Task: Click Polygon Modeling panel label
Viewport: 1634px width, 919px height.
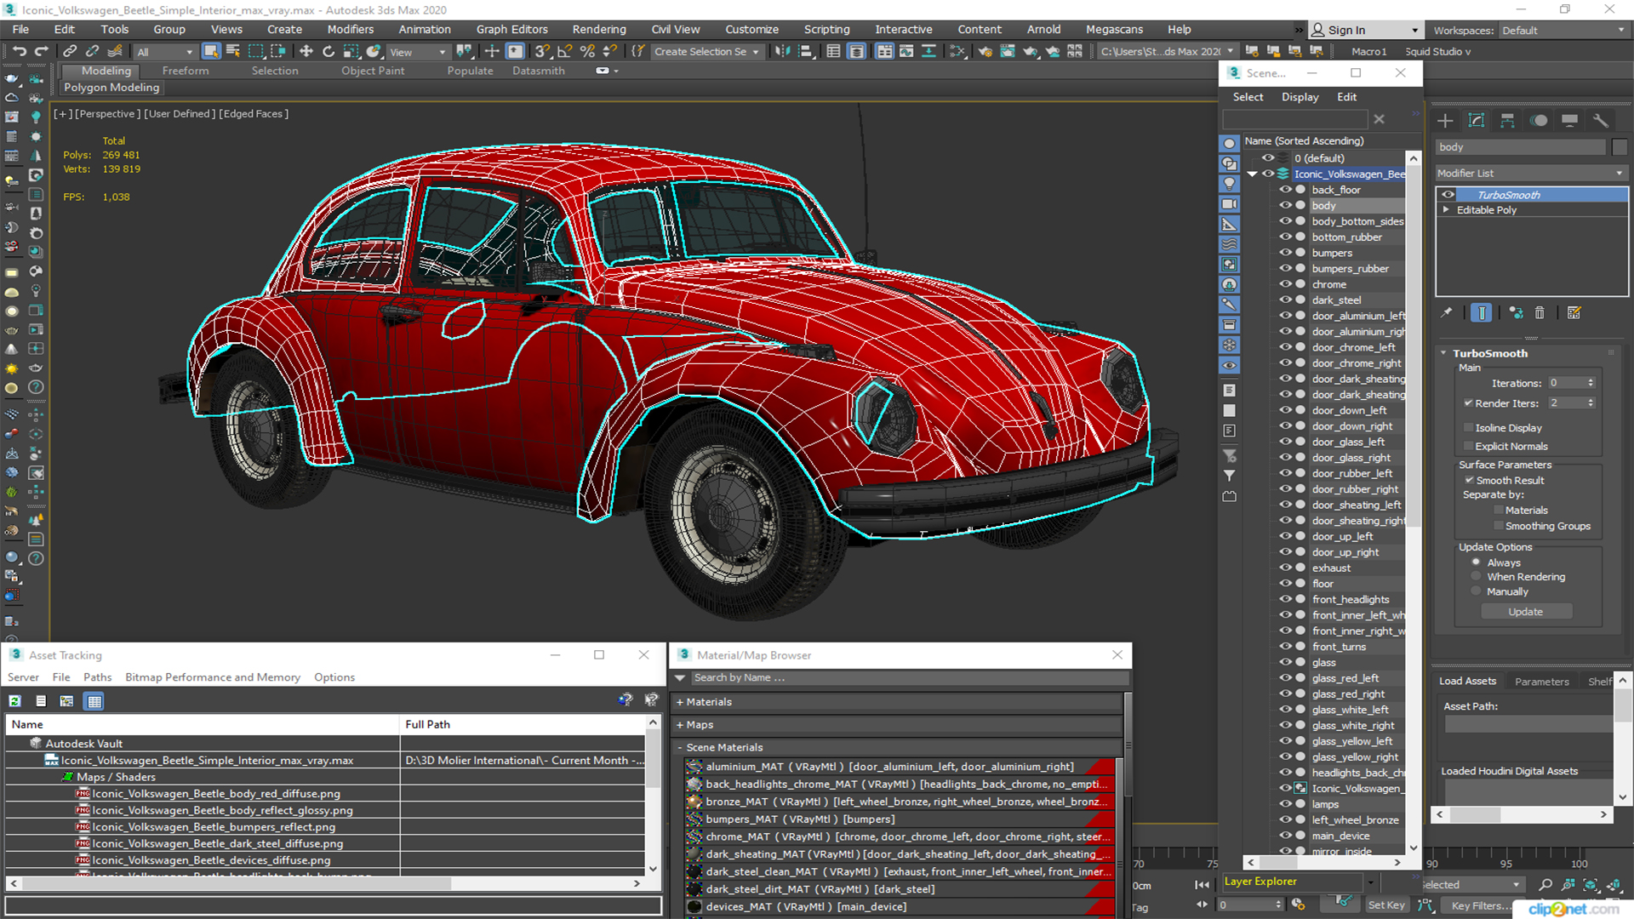Action: (x=111, y=88)
